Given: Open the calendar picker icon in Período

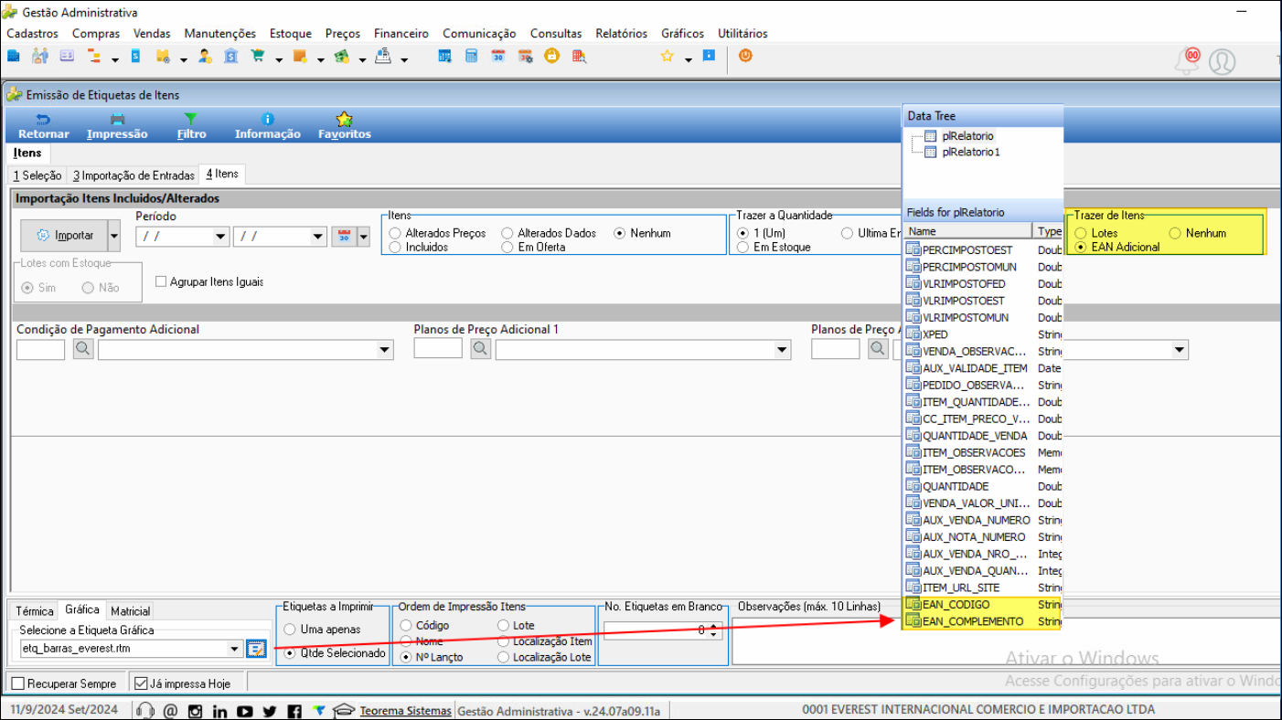Looking at the screenshot, I should tap(345, 236).
